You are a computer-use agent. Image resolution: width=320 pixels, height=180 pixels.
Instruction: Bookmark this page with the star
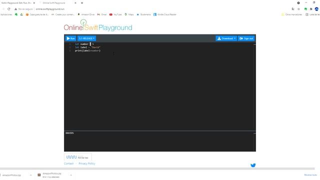tap(299, 9)
